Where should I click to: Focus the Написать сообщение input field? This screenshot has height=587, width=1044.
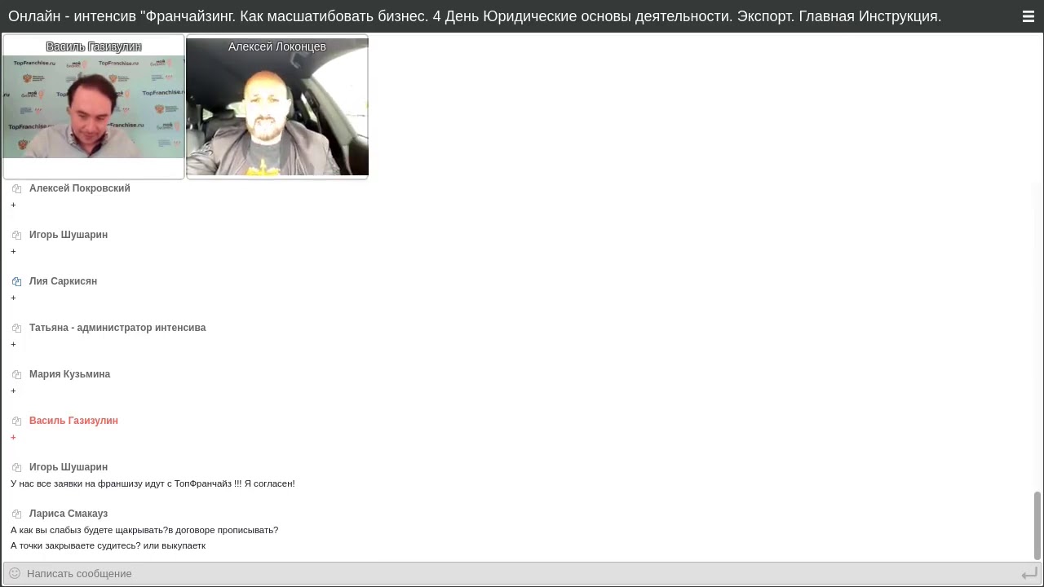(522, 573)
